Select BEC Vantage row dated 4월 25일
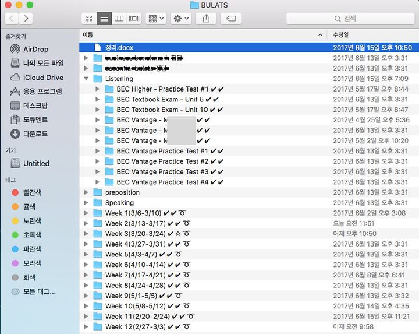The width and height of the screenshot is (419, 334). [249, 120]
